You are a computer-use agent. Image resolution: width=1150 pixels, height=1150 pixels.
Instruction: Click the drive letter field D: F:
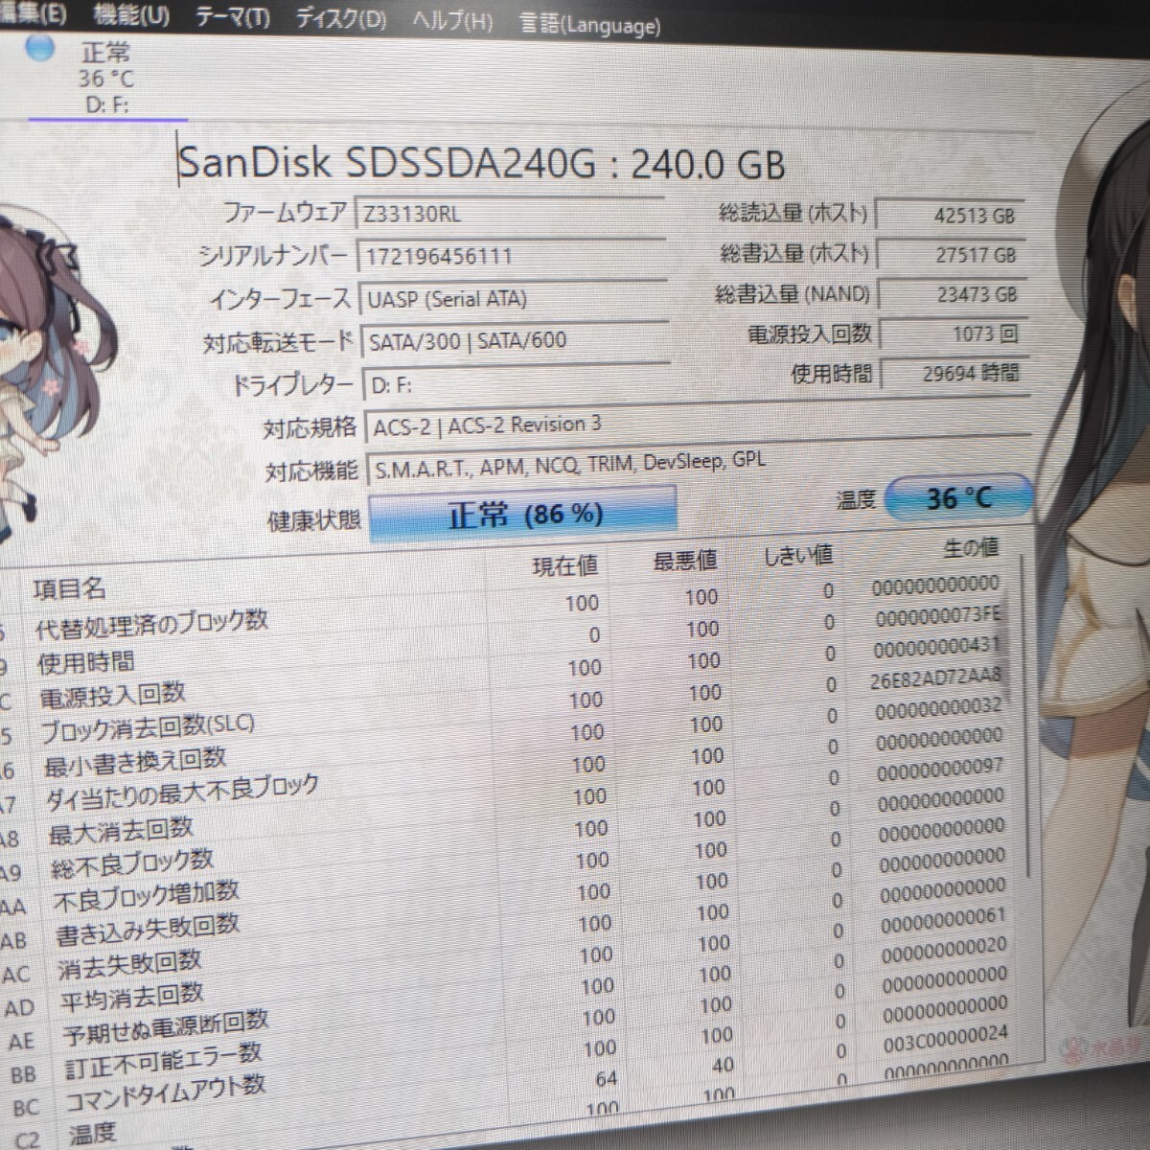pos(518,384)
